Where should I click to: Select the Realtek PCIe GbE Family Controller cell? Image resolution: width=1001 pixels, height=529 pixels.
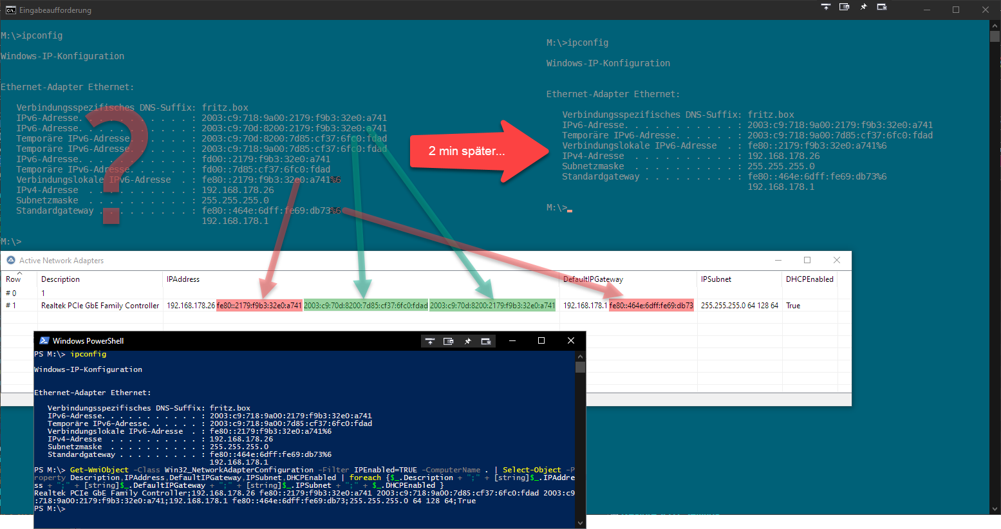(x=100, y=306)
